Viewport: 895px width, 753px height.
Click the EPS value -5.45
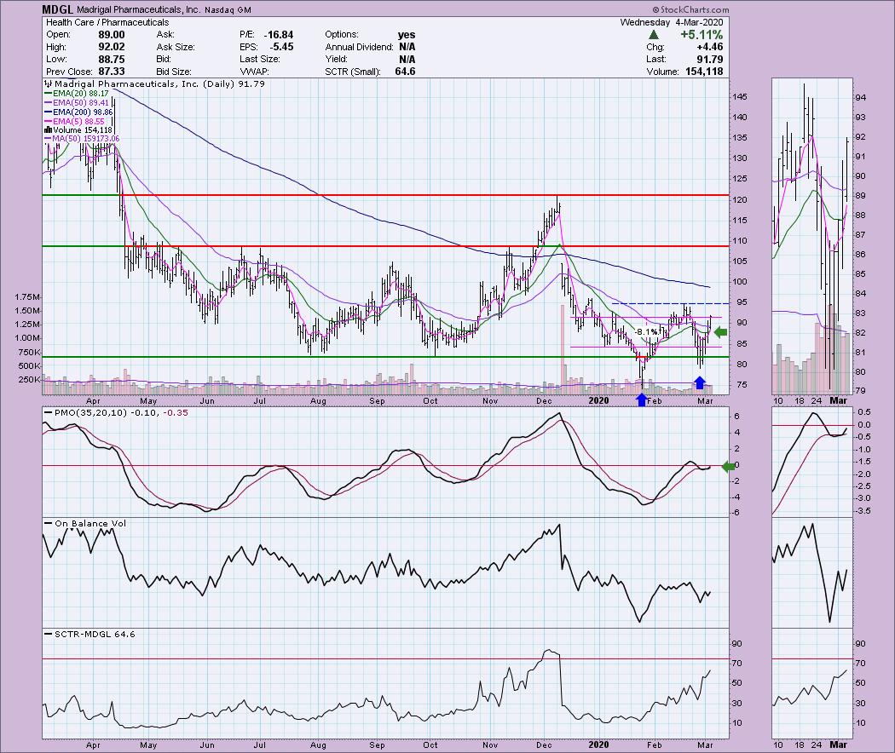point(281,47)
